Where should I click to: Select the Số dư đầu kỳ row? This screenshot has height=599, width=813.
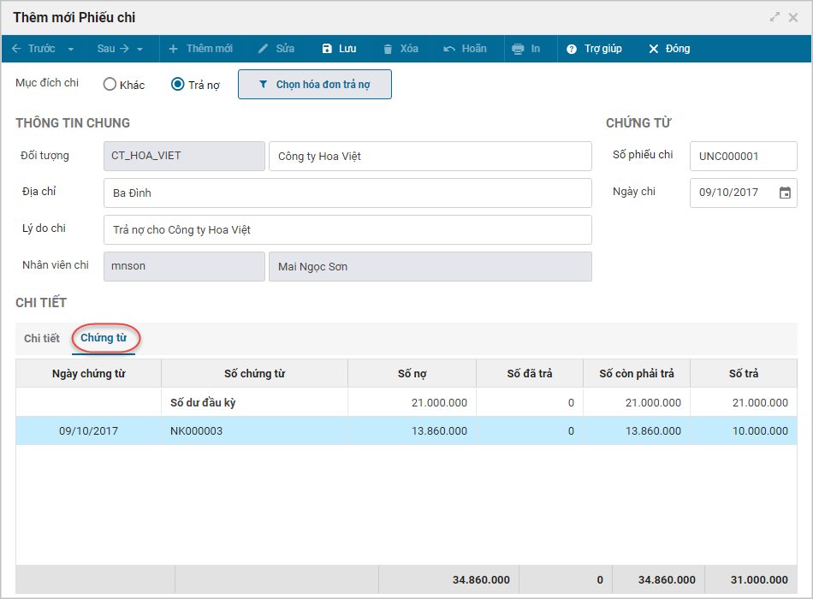(x=406, y=402)
